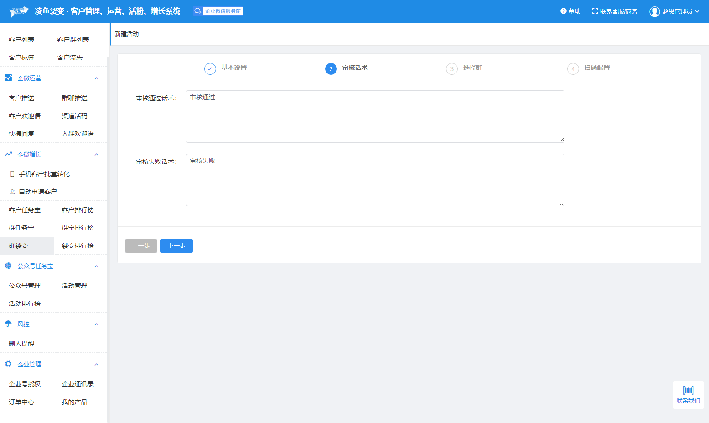709x423 pixels.
Task: Click the help question mark icon
Action: 563,11
